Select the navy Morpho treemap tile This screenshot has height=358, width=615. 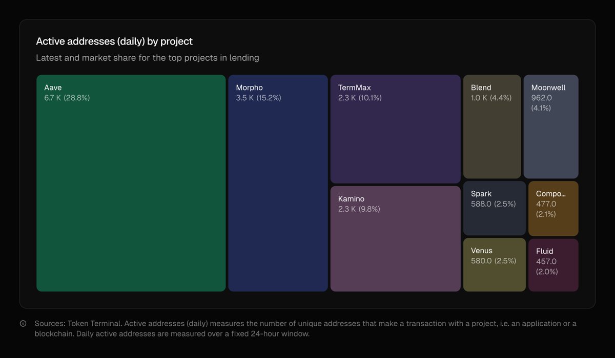click(x=278, y=194)
